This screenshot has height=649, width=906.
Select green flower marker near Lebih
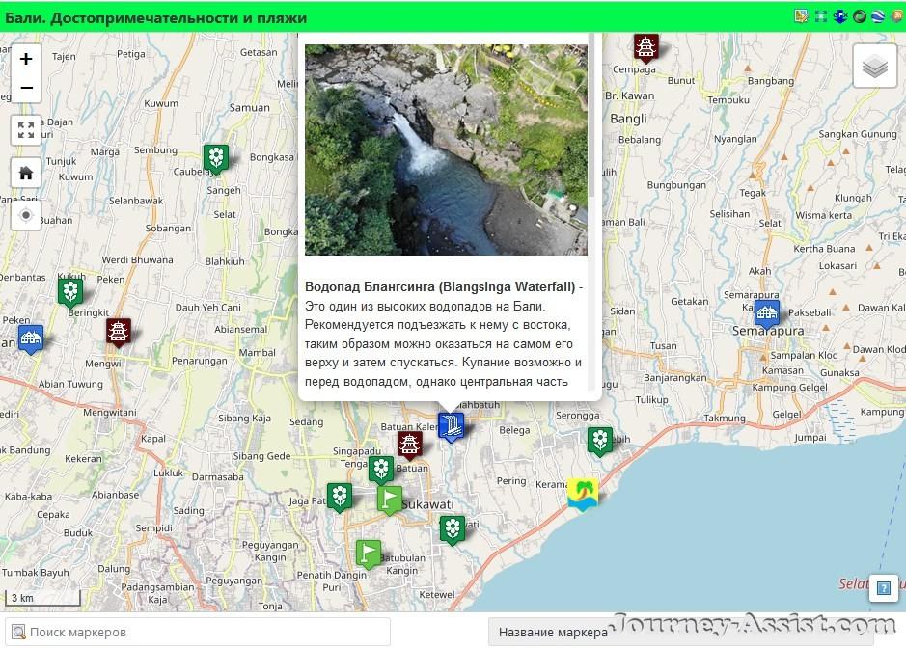point(600,443)
